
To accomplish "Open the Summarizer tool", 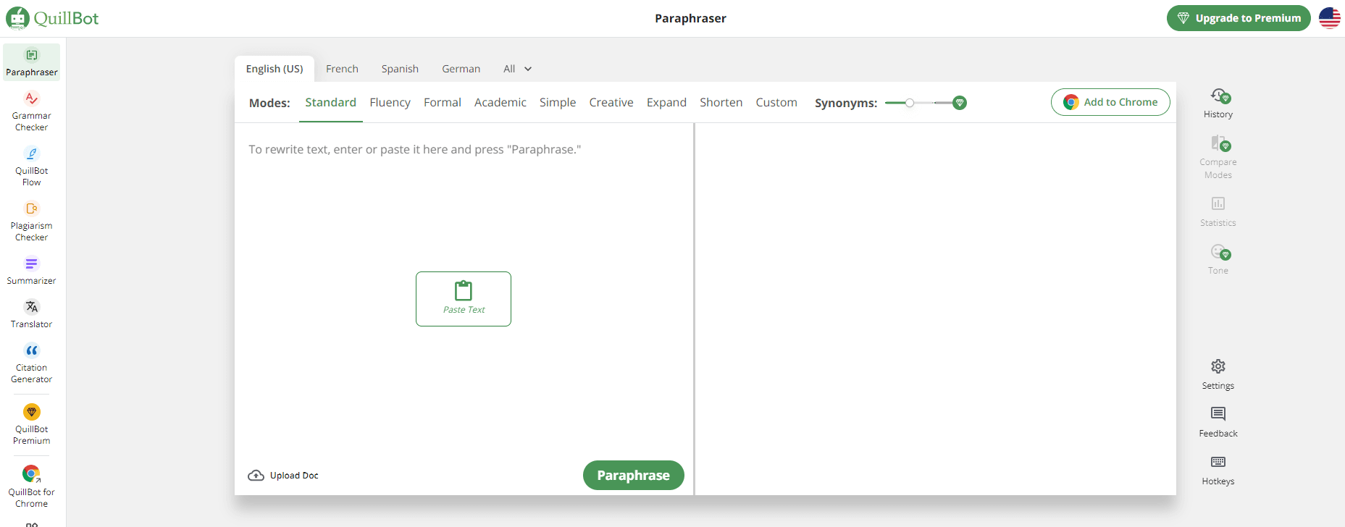I will 31,270.
